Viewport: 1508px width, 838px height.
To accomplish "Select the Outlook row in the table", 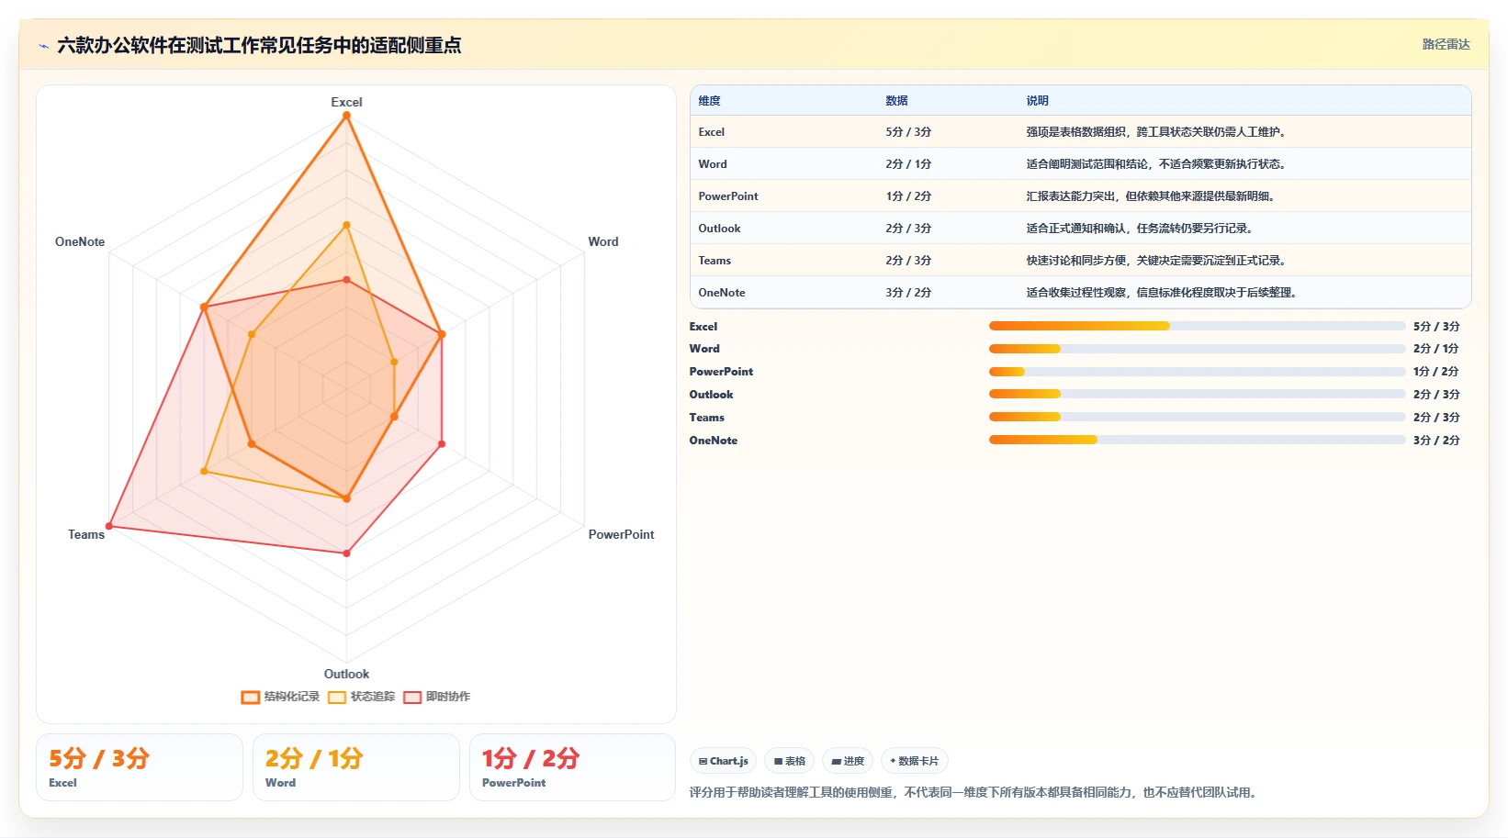I will coord(1080,229).
